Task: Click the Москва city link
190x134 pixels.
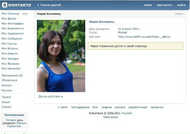Action: pyautogui.click(x=122, y=32)
